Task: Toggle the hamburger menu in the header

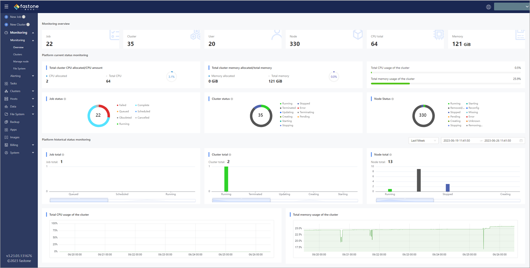Action: coord(6,7)
